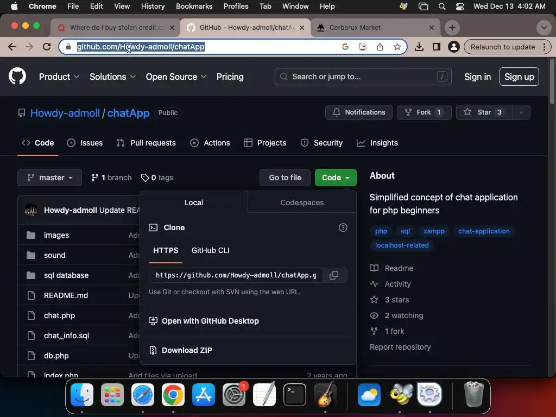
Task: Reload the page with the refresh icon
Action: coord(47,47)
